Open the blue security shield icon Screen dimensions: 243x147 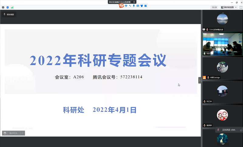[8, 7]
